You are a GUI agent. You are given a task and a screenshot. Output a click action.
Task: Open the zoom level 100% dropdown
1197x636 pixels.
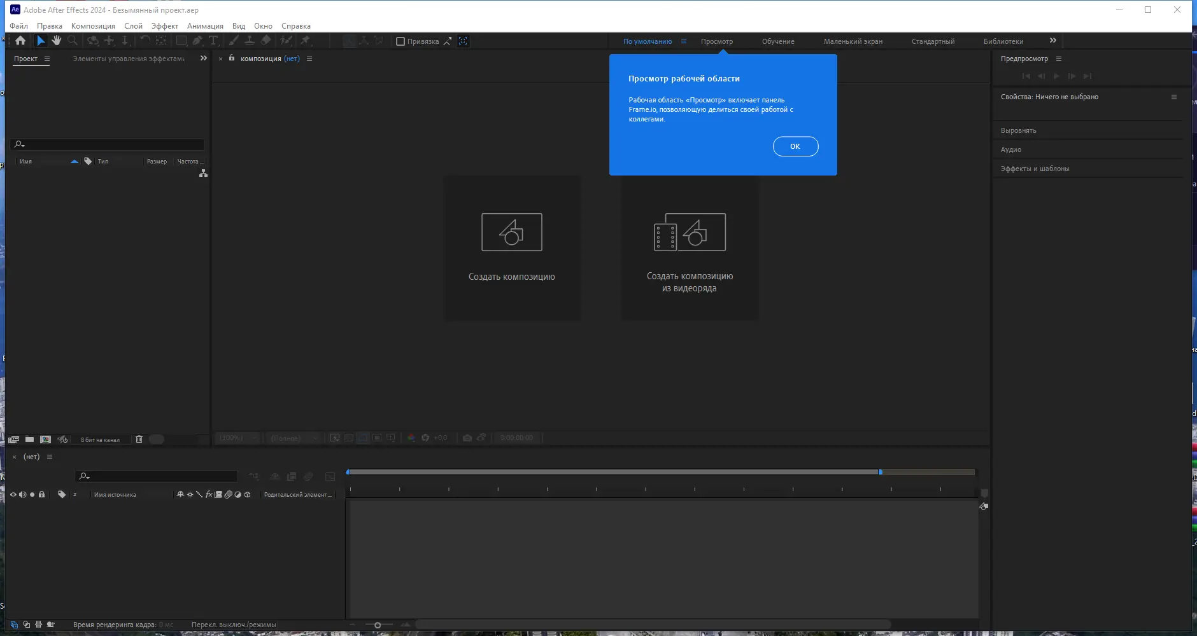pos(239,438)
